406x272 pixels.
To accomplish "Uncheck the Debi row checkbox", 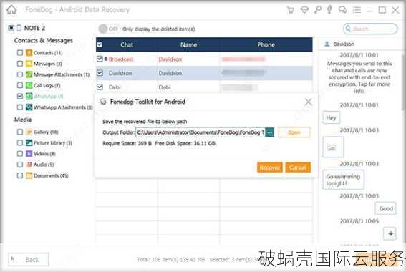I will 100,87.
